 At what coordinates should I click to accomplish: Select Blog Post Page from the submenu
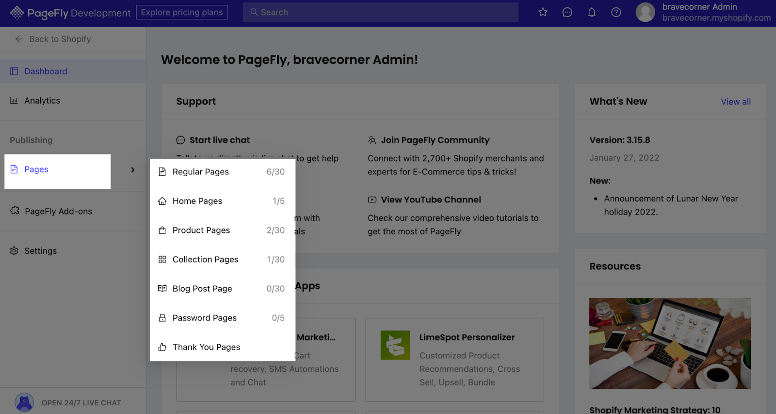[223, 289]
